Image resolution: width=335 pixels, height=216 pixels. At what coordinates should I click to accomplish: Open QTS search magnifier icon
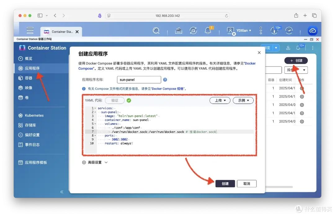[156, 31]
